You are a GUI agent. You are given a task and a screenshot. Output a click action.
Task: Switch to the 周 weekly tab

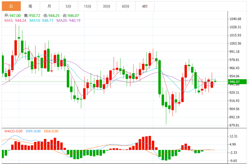click(x=30, y=6)
